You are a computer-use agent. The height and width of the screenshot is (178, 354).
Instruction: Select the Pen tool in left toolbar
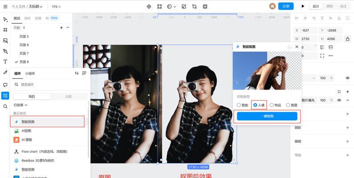(5, 51)
